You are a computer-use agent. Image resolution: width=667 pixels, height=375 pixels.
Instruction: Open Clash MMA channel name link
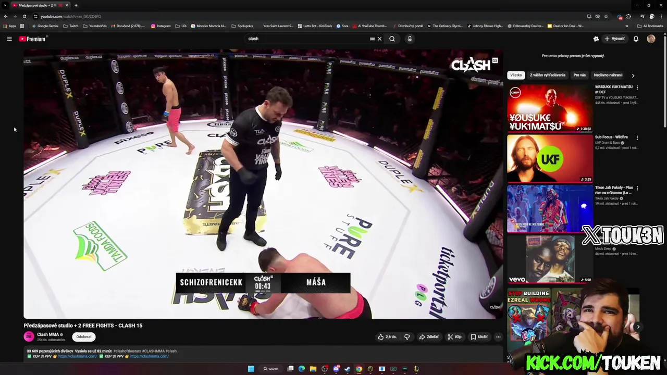[47, 334]
